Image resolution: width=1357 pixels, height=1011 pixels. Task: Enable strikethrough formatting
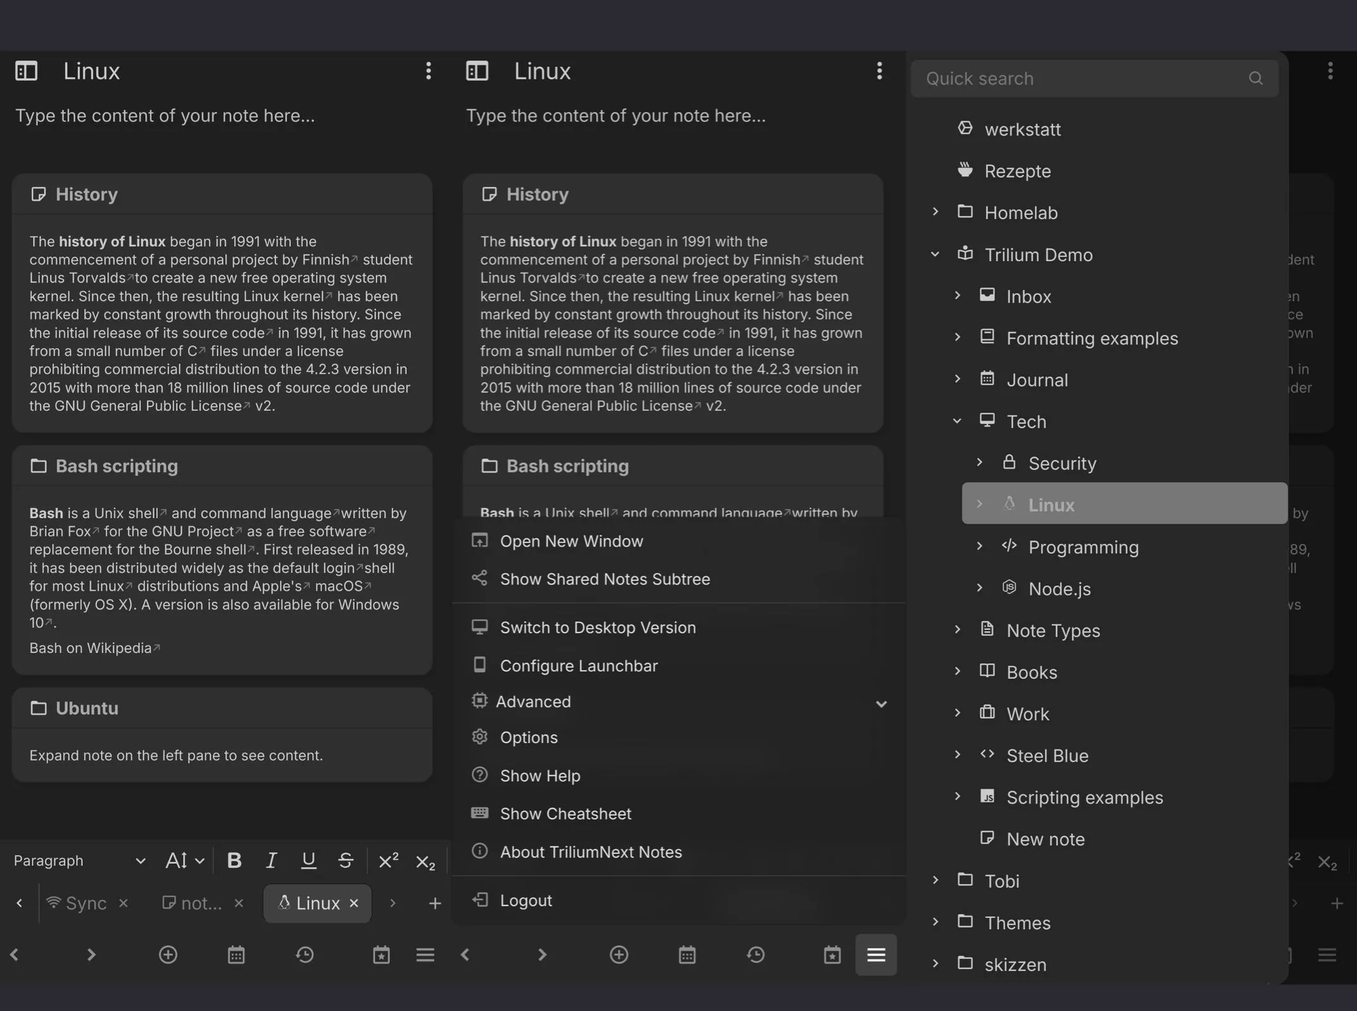point(346,860)
